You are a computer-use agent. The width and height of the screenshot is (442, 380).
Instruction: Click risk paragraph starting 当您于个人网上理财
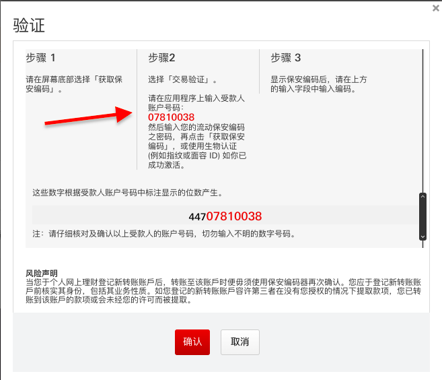coord(223,291)
